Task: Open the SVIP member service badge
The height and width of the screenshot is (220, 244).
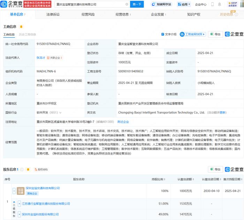Action: tap(232, 4)
